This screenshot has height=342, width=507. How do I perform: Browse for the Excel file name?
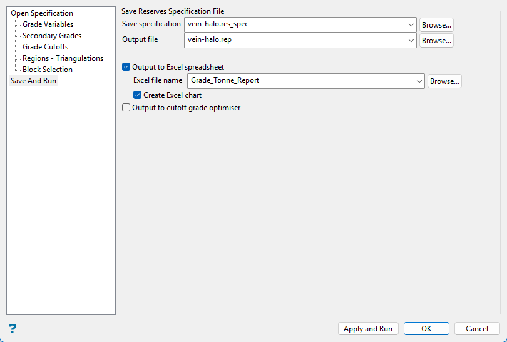444,81
